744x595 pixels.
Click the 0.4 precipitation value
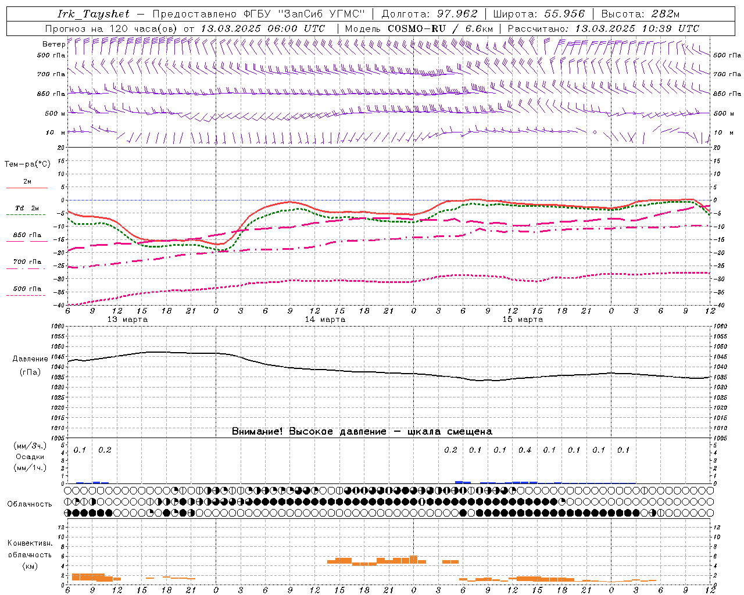[x=525, y=450]
